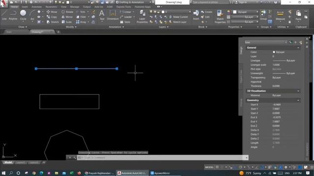Image resolution: width=314 pixels, height=176 pixels.
Task: Select the Text annotation tool
Action: [x=102, y=15]
